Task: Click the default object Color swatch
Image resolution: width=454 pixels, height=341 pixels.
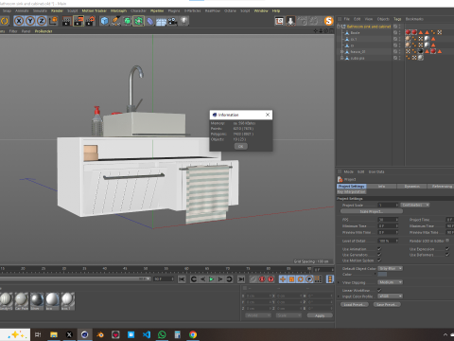Action: (x=382, y=275)
